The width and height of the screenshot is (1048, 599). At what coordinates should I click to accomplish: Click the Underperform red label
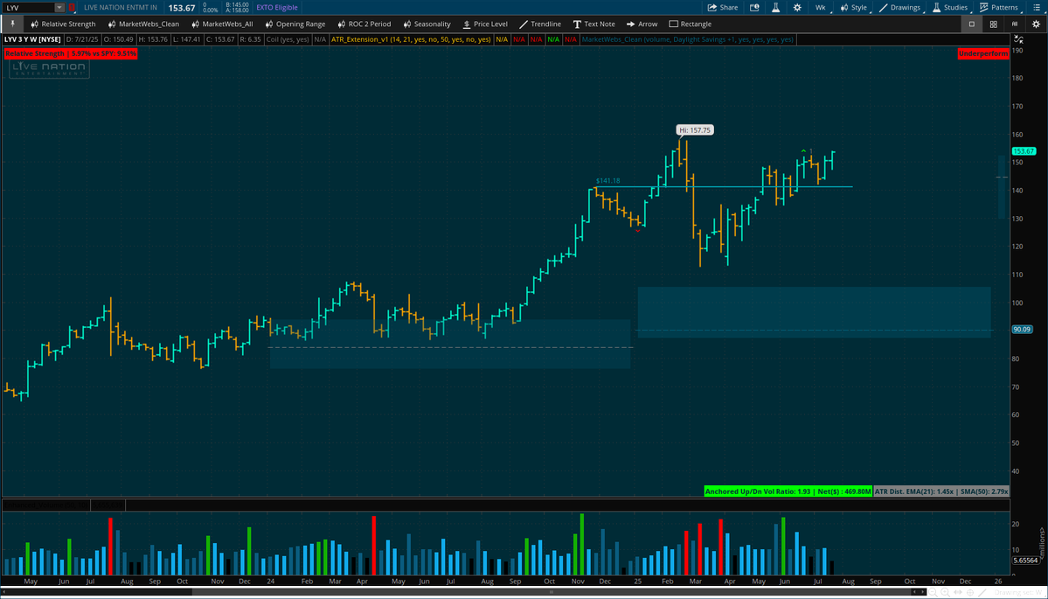(x=983, y=53)
